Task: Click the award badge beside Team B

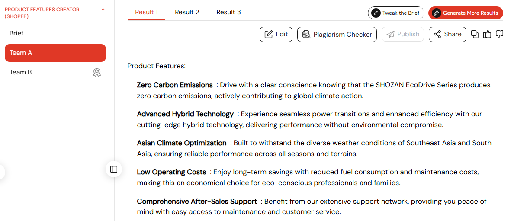Action: tap(97, 73)
